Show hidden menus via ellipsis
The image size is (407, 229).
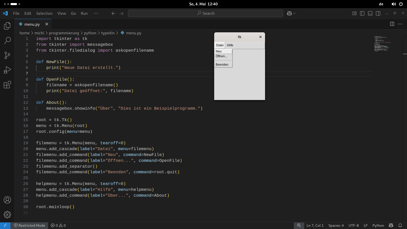(x=96, y=13)
